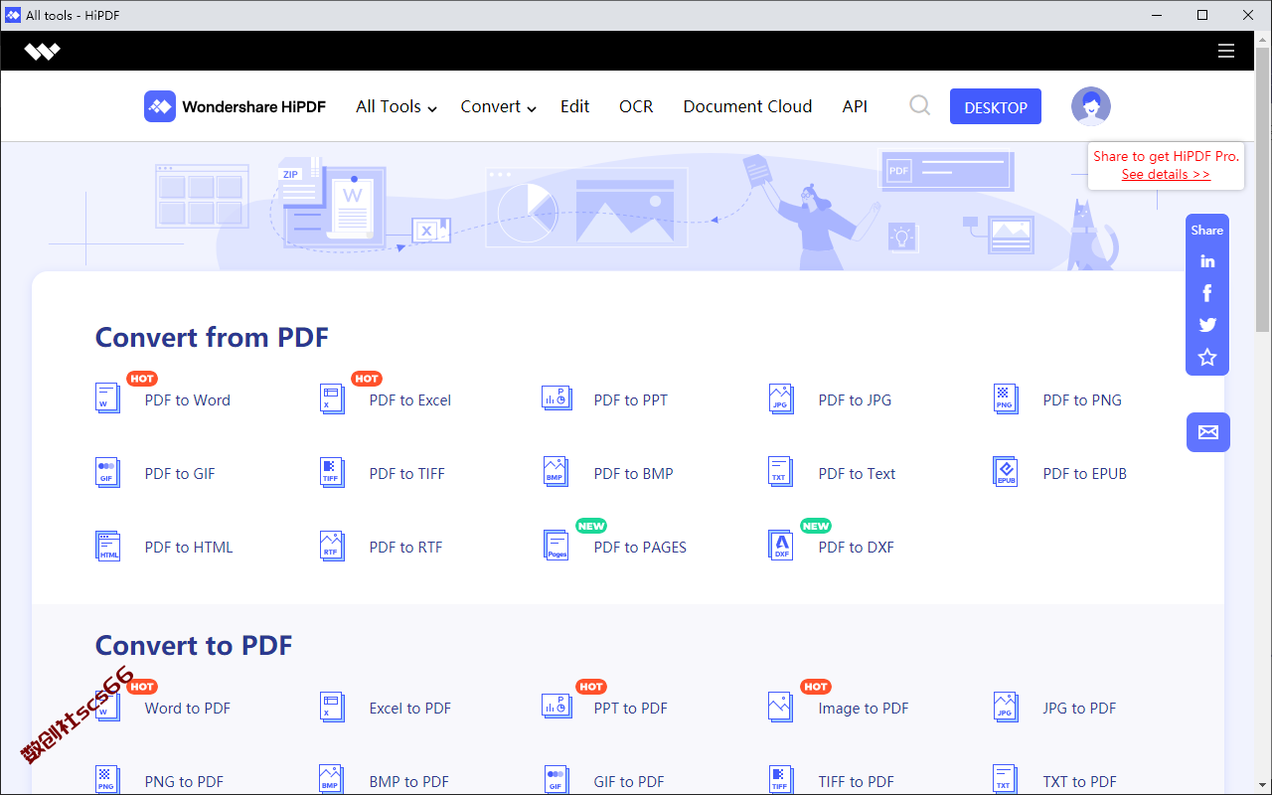Viewport: 1272px width, 795px height.
Task: Open the PDF to DXF link text
Action: click(857, 547)
